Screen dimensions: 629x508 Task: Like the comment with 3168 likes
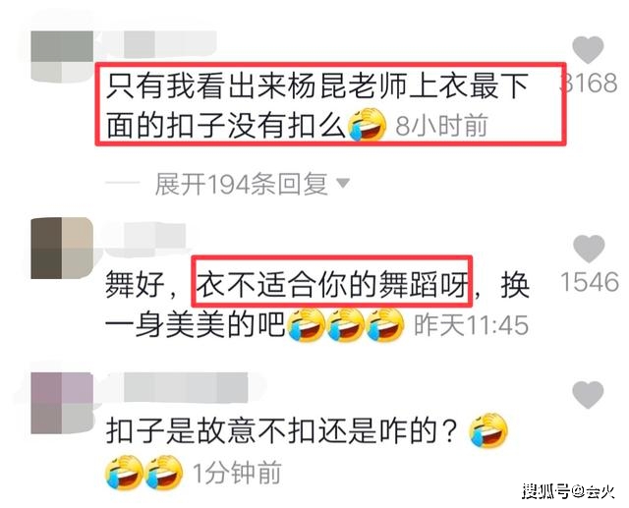[x=588, y=49]
